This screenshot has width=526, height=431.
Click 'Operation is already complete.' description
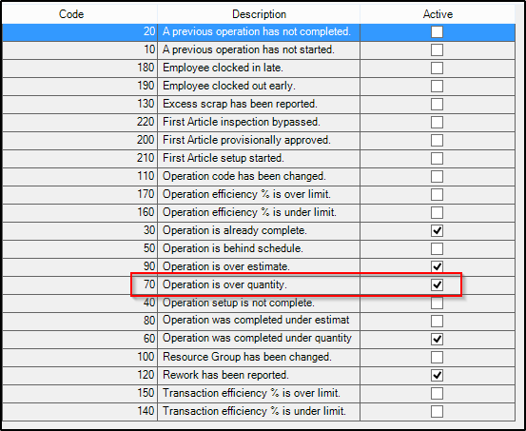coord(235,230)
